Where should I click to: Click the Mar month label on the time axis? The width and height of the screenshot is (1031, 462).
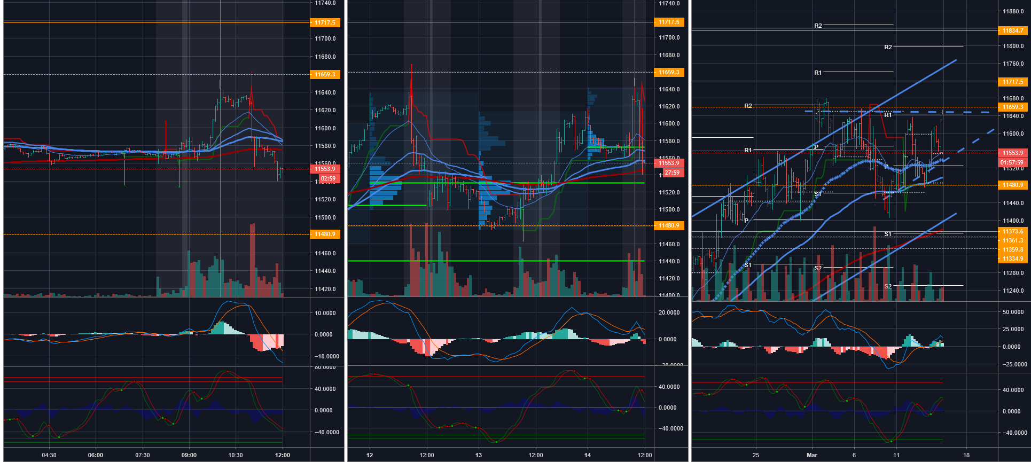(812, 455)
